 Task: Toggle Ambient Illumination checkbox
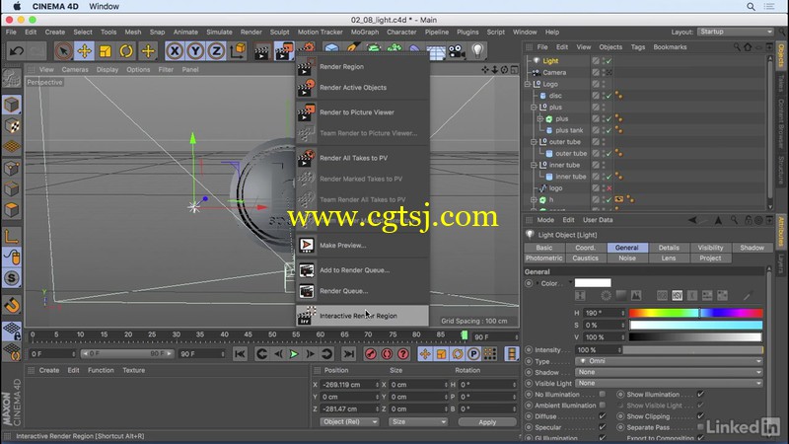(603, 406)
